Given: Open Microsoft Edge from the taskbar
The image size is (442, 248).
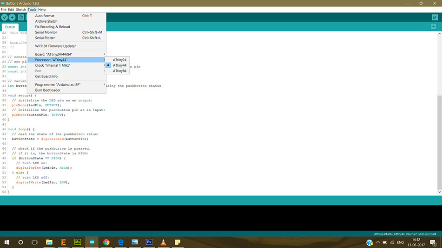Looking at the screenshot, I should pyautogui.click(x=121, y=242).
